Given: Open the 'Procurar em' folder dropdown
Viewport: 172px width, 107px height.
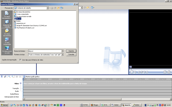Looking at the screenshot, I should pyautogui.click(x=47, y=8).
